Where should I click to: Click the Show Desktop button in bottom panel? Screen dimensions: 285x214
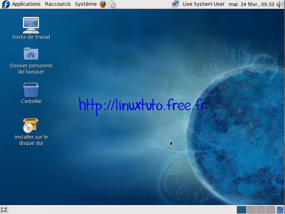tap(4, 210)
